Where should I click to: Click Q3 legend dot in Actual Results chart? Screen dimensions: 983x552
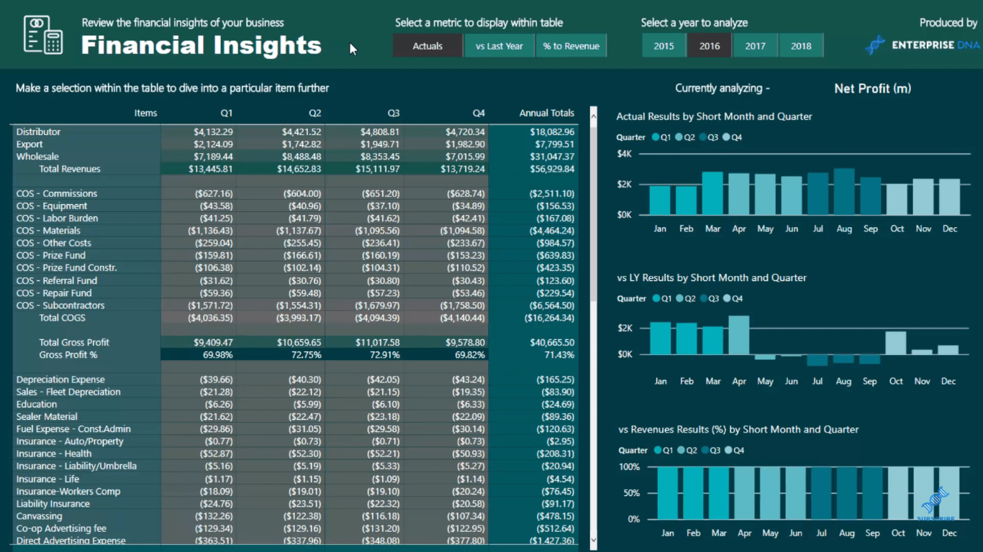[x=702, y=137]
